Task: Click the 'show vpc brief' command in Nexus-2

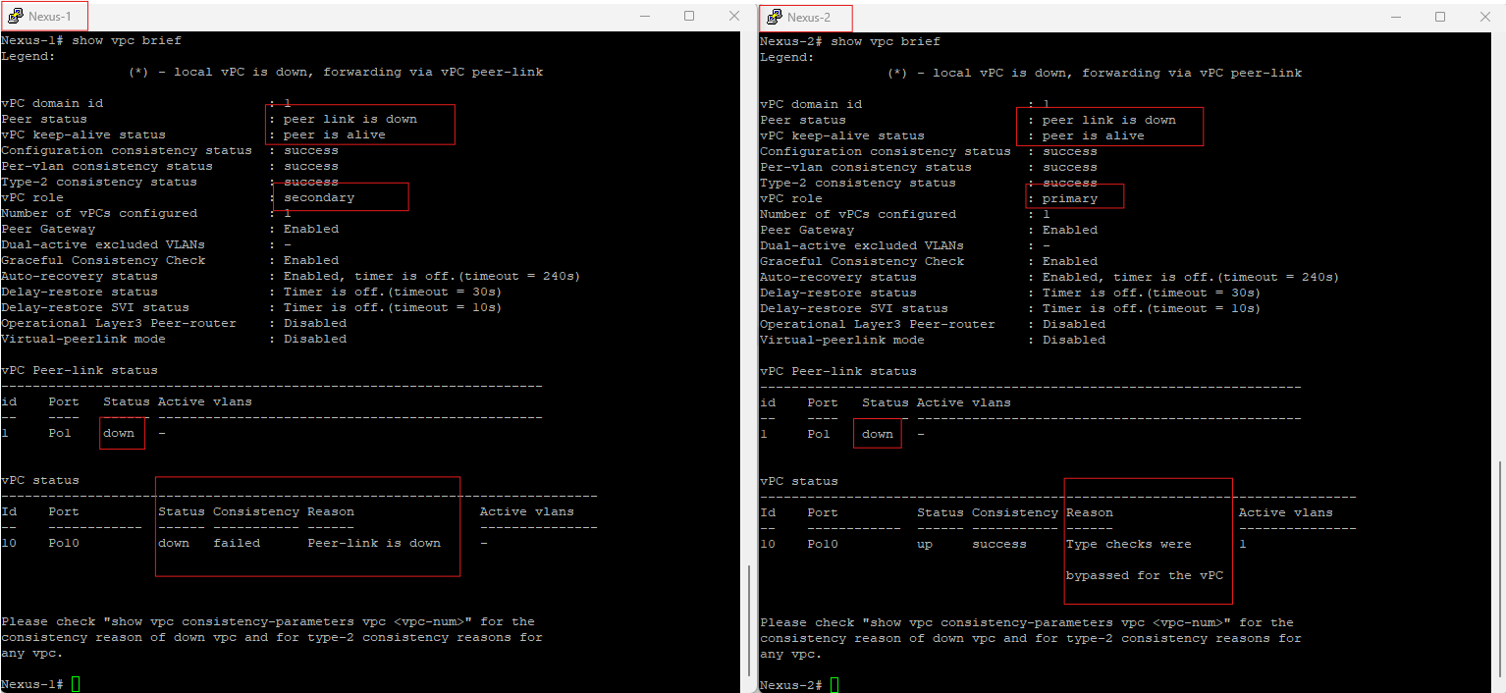Action: click(x=886, y=41)
